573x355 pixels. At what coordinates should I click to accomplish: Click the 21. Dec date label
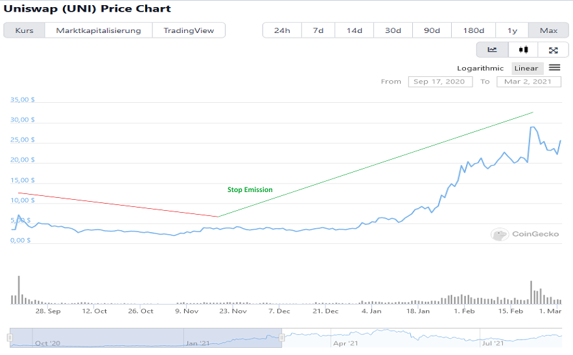pos(325,311)
